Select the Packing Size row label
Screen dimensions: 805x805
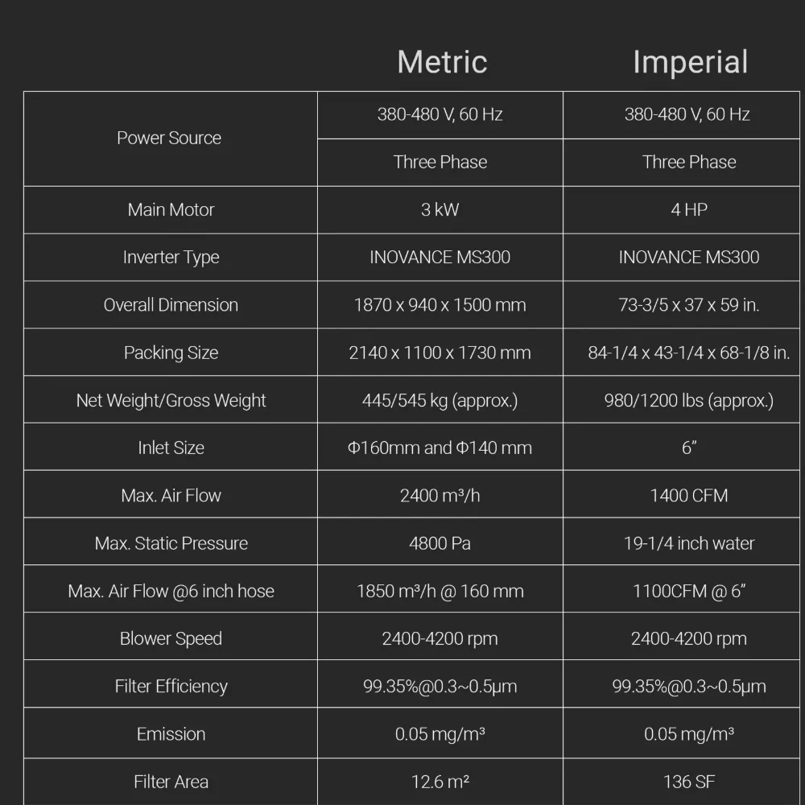[171, 353]
